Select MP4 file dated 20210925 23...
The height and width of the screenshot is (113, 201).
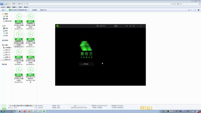point(19,57)
